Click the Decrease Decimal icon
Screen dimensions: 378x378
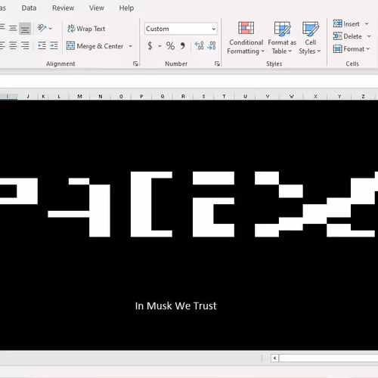(x=211, y=46)
